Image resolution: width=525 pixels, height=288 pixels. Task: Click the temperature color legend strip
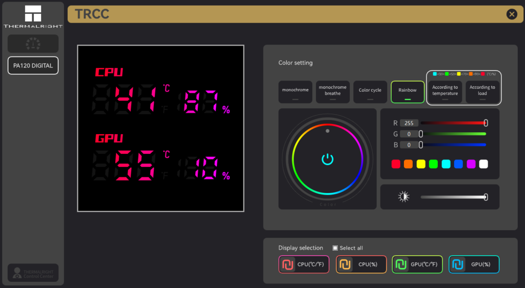click(x=464, y=74)
